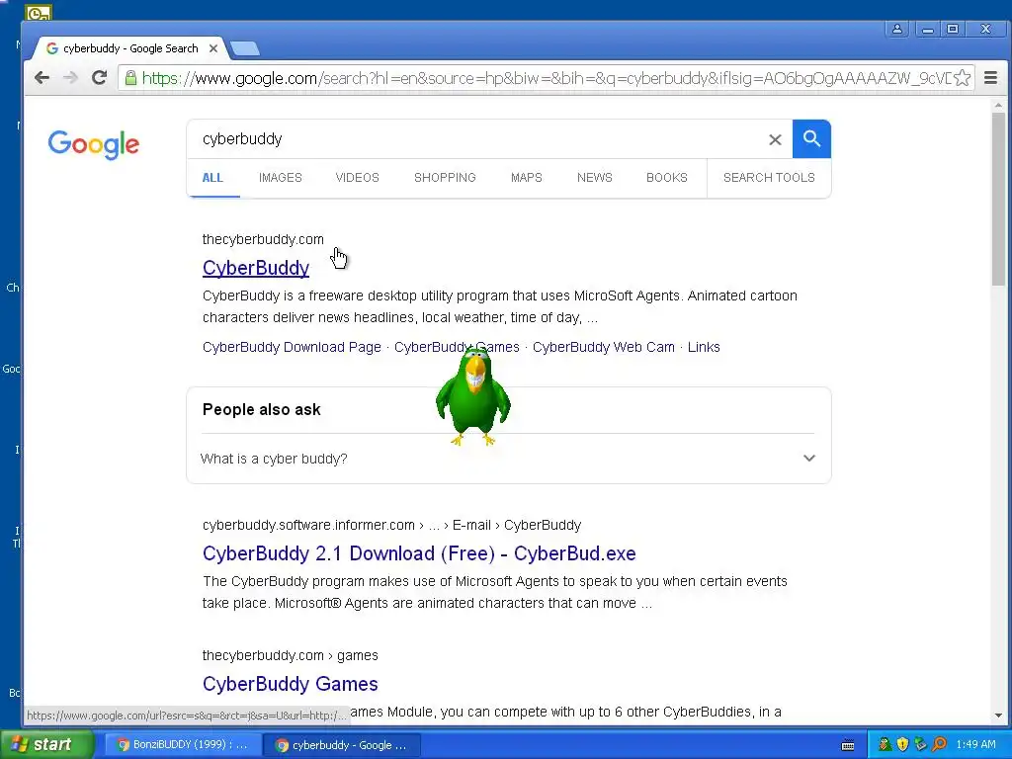Open CyberBuddy Games sitelink

457,347
